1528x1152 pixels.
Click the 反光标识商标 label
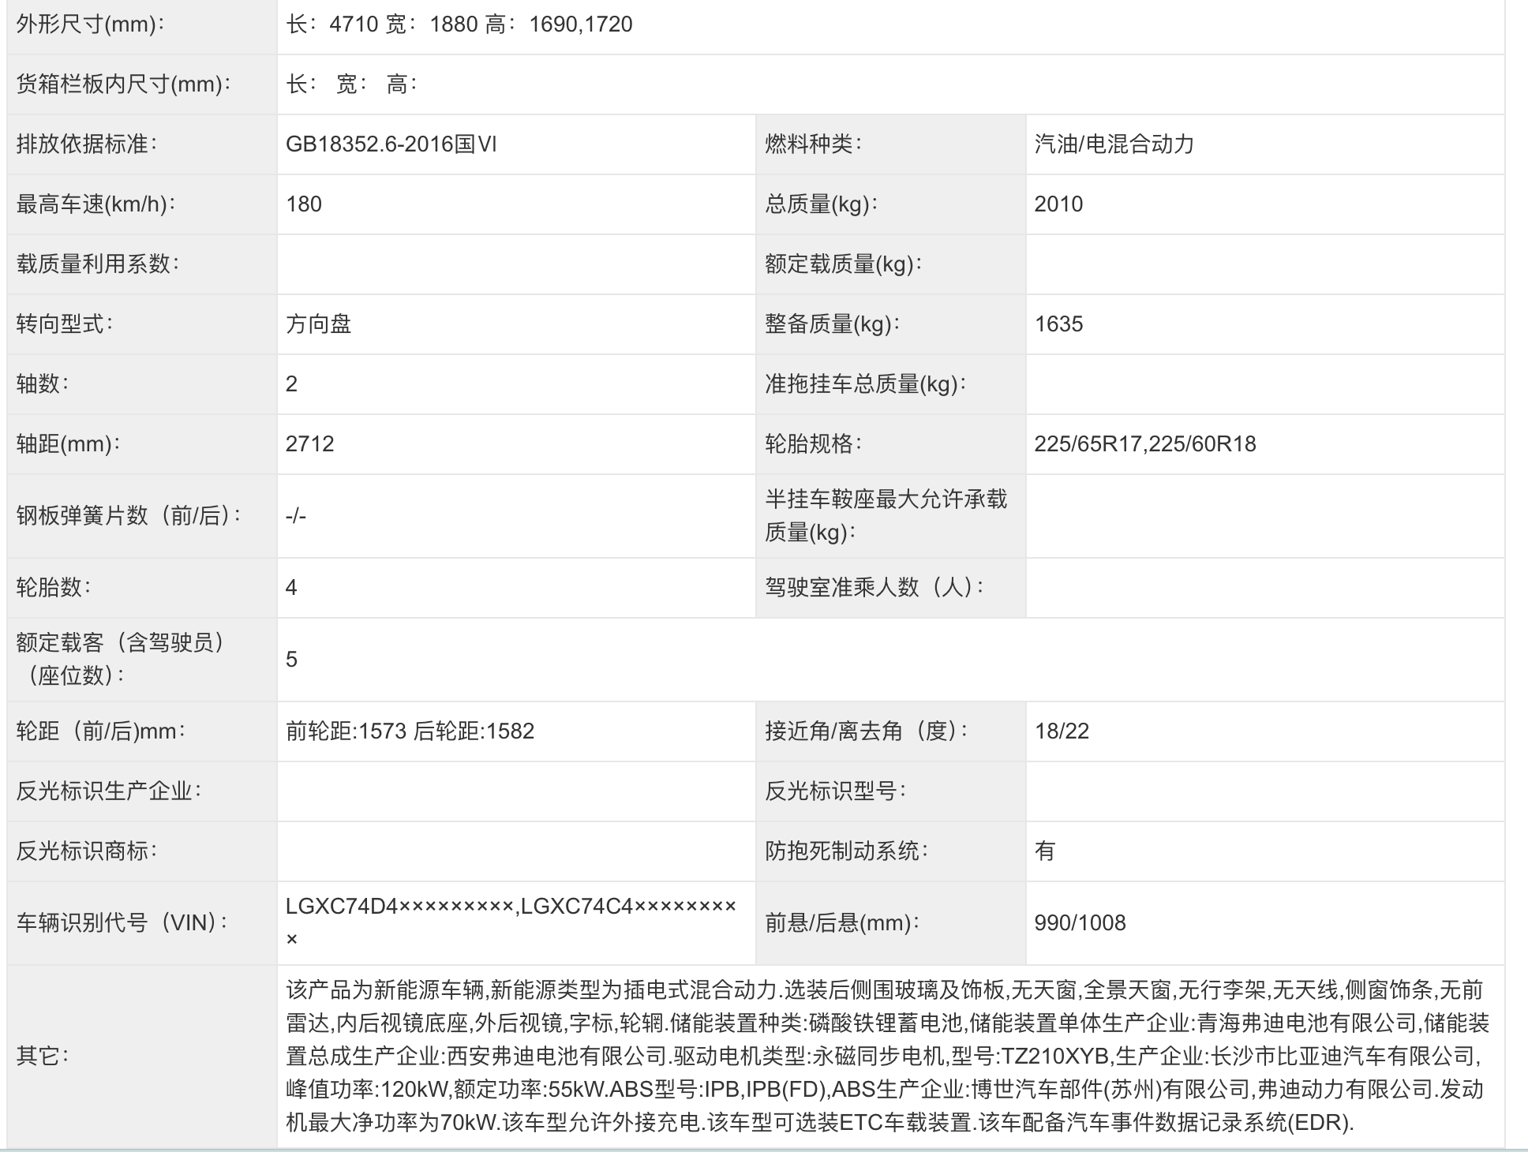click(x=87, y=851)
